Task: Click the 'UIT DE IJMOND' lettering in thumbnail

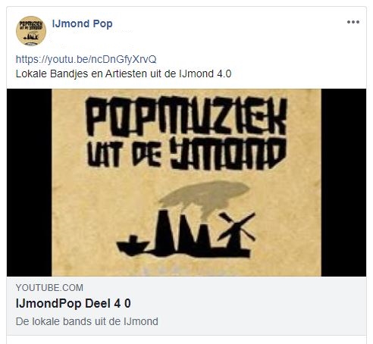Action: (x=186, y=153)
